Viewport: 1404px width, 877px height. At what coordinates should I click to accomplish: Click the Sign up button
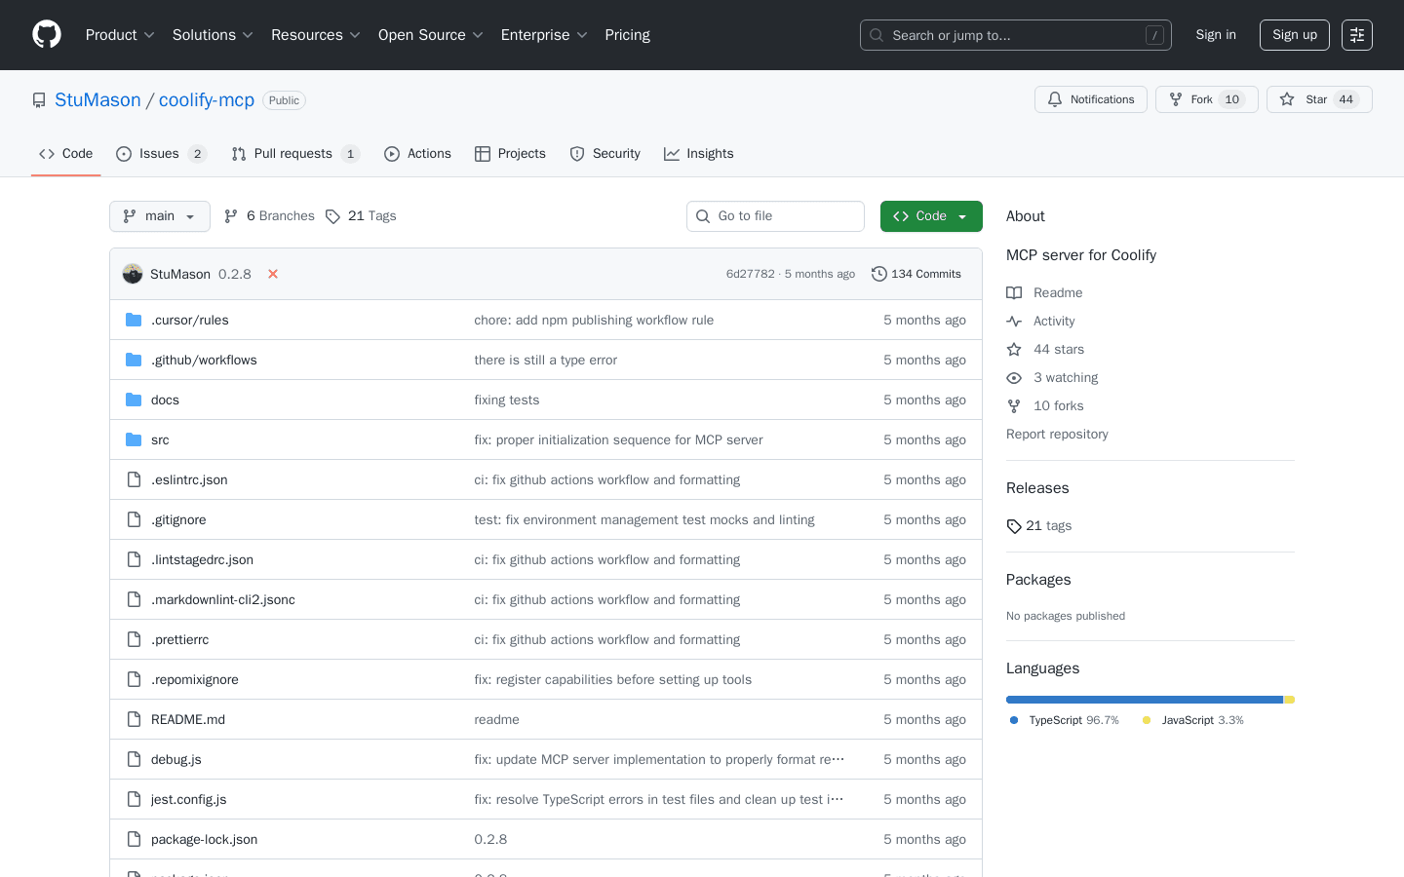[x=1294, y=34]
